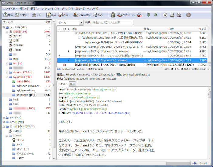Go to previous message with green up arrow

155,15
